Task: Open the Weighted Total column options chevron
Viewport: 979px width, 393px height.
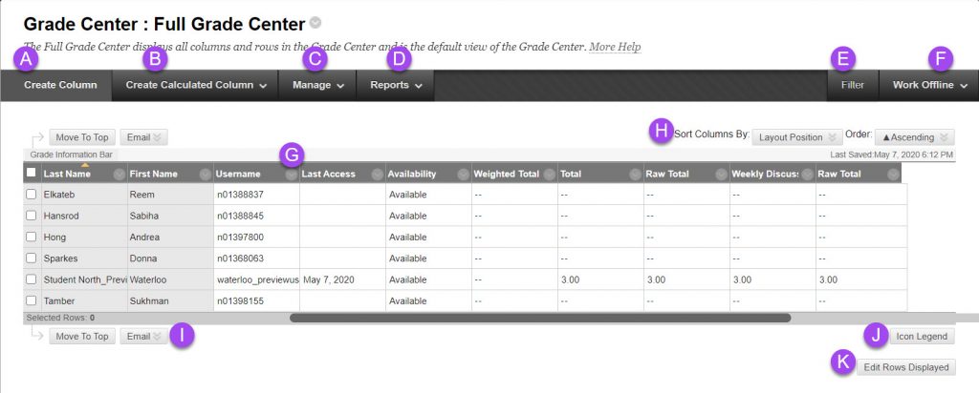Action: [549, 175]
